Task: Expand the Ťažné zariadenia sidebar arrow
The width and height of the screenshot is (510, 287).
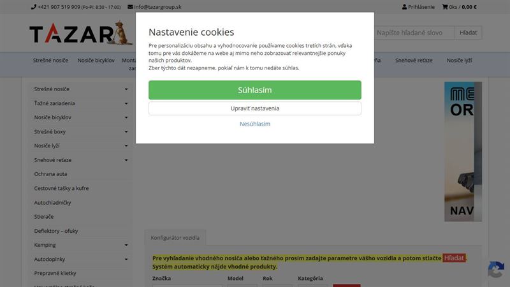Action: (126, 103)
